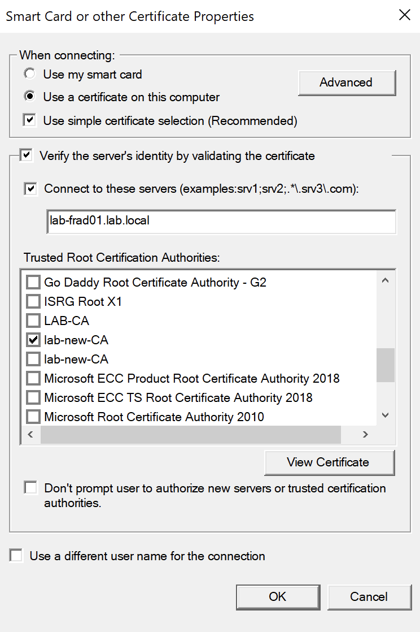The width and height of the screenshot is (420, 632).
Task: Select the 'Use my smart card' radio button
Action: 29,74
